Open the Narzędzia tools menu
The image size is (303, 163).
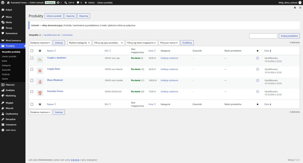coord(13,119)
